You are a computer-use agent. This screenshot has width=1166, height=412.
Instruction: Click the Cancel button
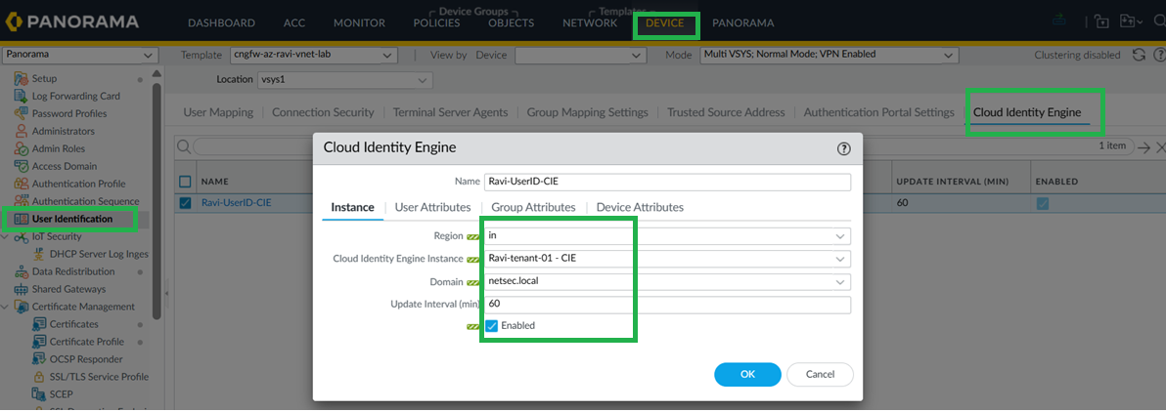[x=820, y=374]
